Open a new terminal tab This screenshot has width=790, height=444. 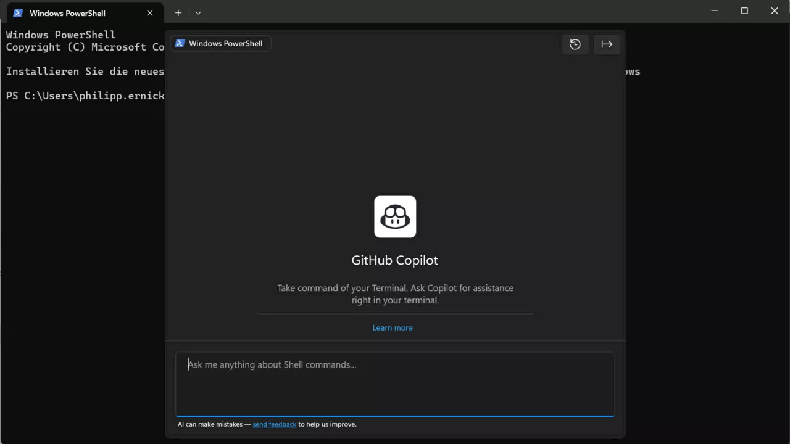(x=178, y=12)
